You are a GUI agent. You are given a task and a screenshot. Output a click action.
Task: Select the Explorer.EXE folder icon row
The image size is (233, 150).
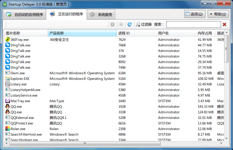pyautogui.click(x=8, y=79)
